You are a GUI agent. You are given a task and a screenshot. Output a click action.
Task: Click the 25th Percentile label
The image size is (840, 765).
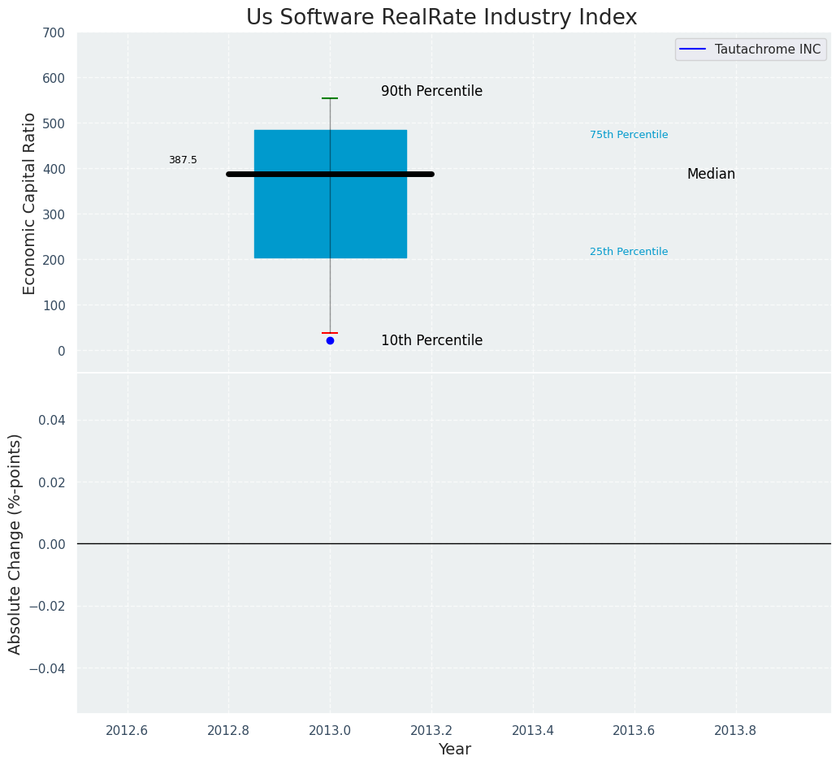[x=629, y=252]
